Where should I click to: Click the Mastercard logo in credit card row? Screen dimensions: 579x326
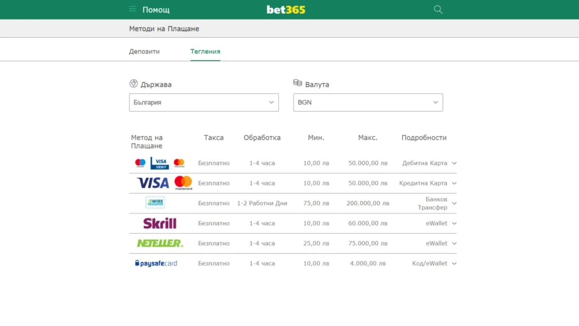click(x=183, y=183)
